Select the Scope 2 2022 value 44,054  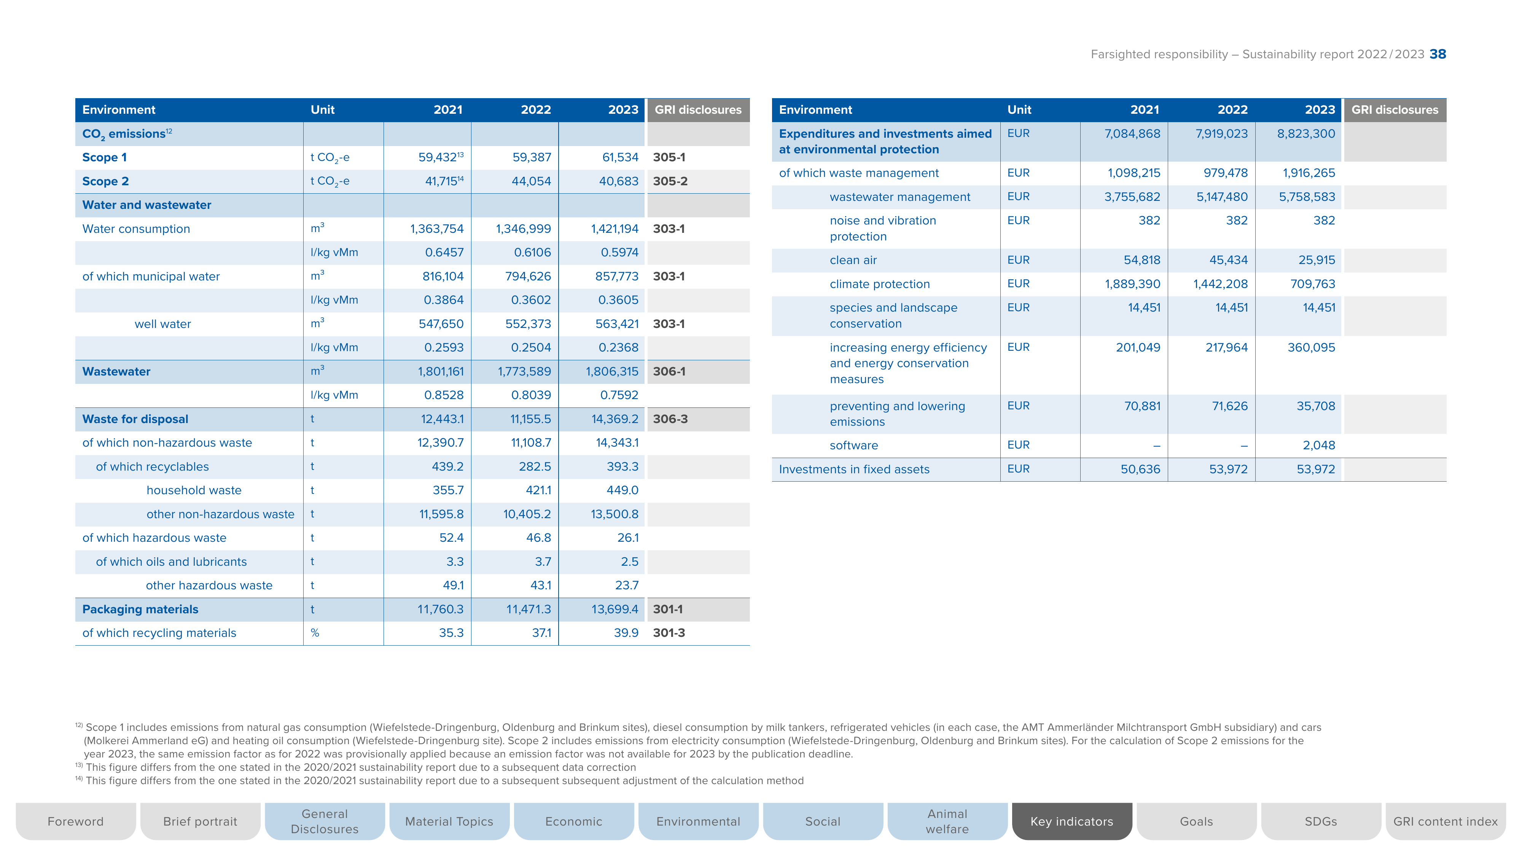coord(531,181)
